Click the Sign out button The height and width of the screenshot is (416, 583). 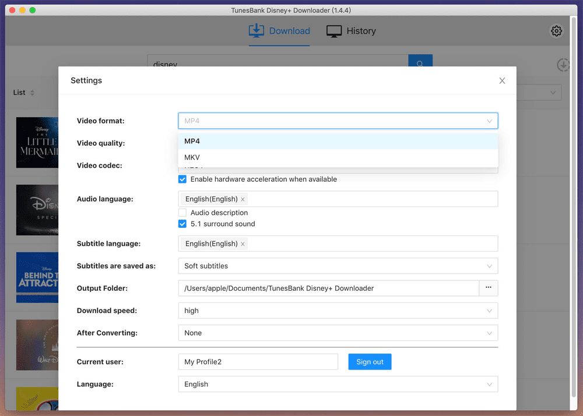(x=370, y=362)
